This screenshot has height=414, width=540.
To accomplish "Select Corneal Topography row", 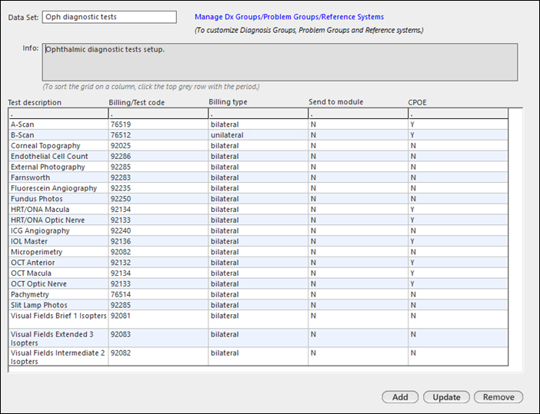I will point(258,146).
